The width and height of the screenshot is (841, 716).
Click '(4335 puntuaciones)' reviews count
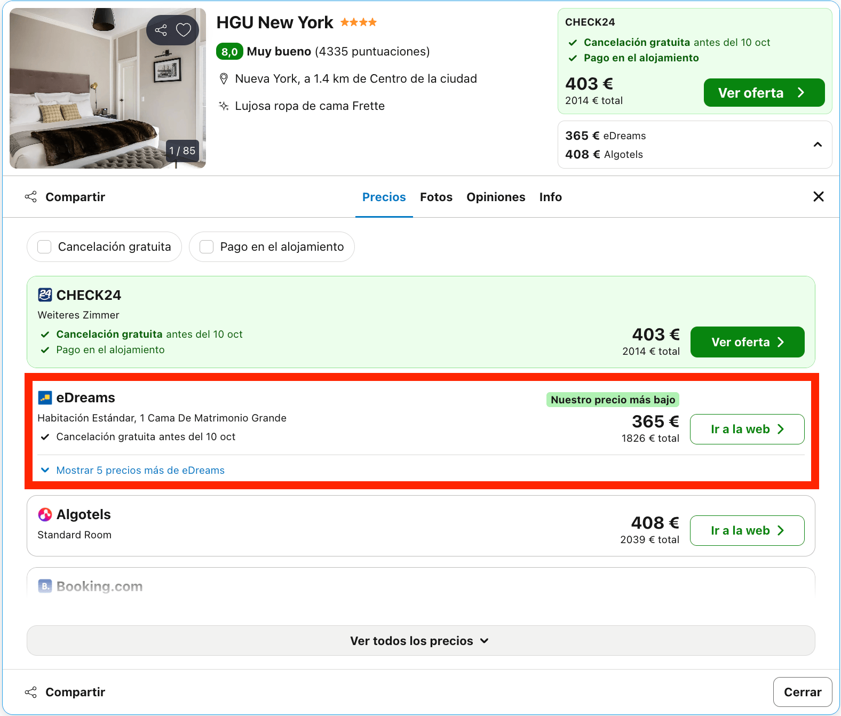point(372,51)
